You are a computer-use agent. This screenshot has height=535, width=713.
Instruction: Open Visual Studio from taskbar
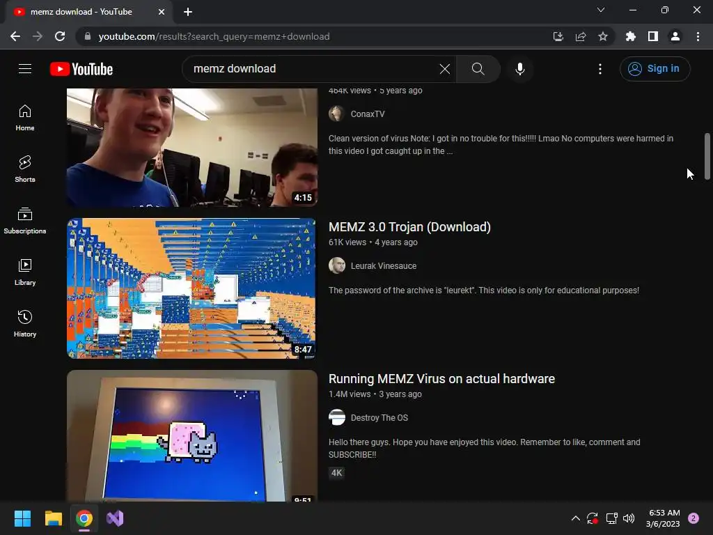click(x=115, y=518)
